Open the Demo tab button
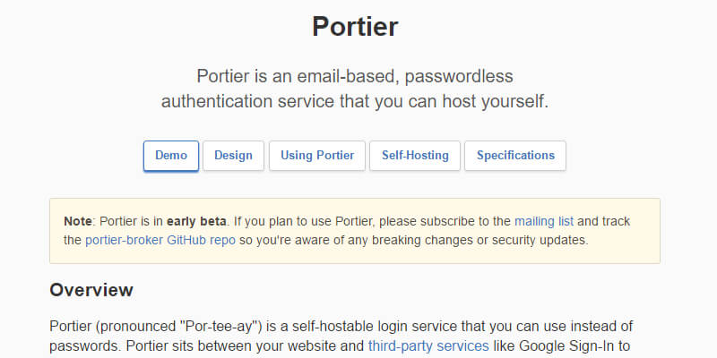 point(171,155)
